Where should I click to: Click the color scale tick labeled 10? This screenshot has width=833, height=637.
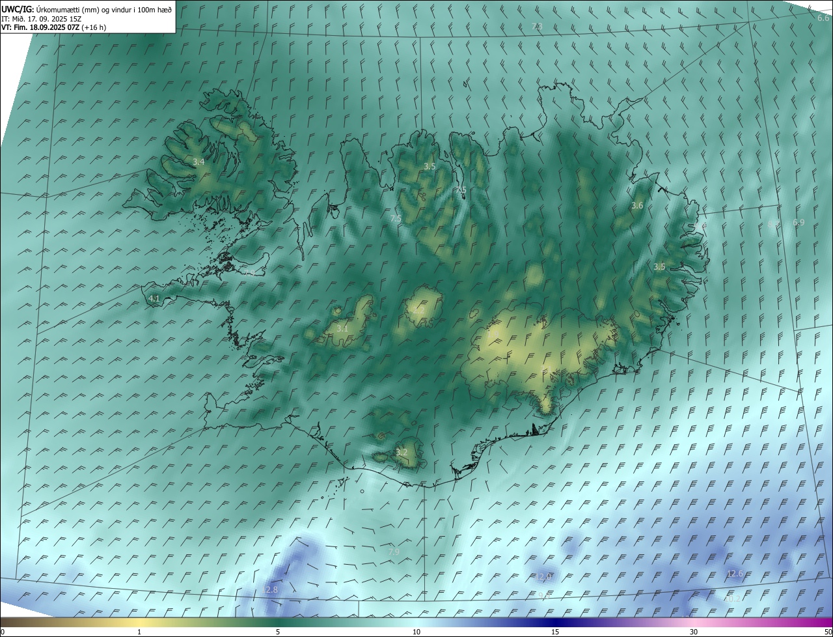pyautogui.click(x=416, y=632)
